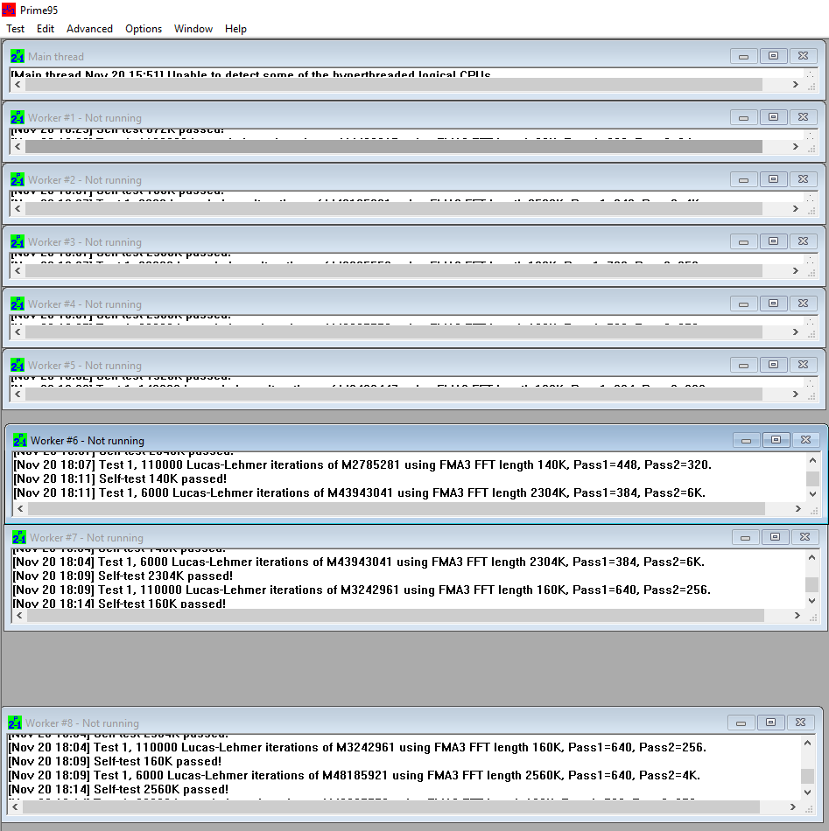Click scroll-up arrow in Worker #8 log

(x=807, y=743)
